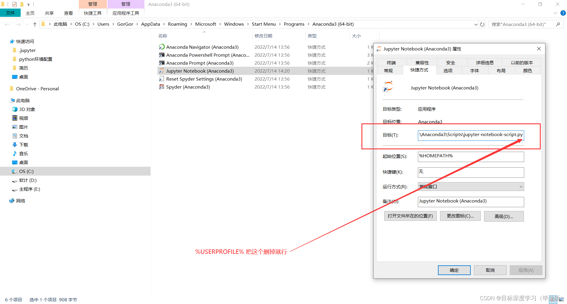Image resolution: width=567 pixels, height=304 pixels.
Task: Click the 目标 target input field
Action: click(471, 135)
